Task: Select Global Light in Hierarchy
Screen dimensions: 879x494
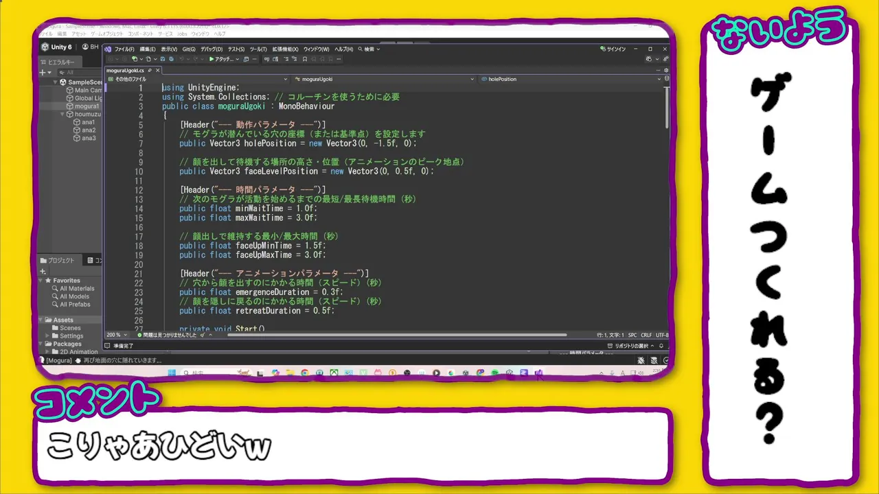Action: click(x=84, y=98)
